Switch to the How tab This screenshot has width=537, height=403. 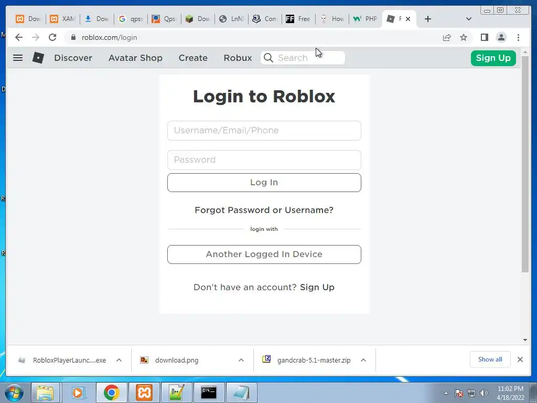pos(331,19)
